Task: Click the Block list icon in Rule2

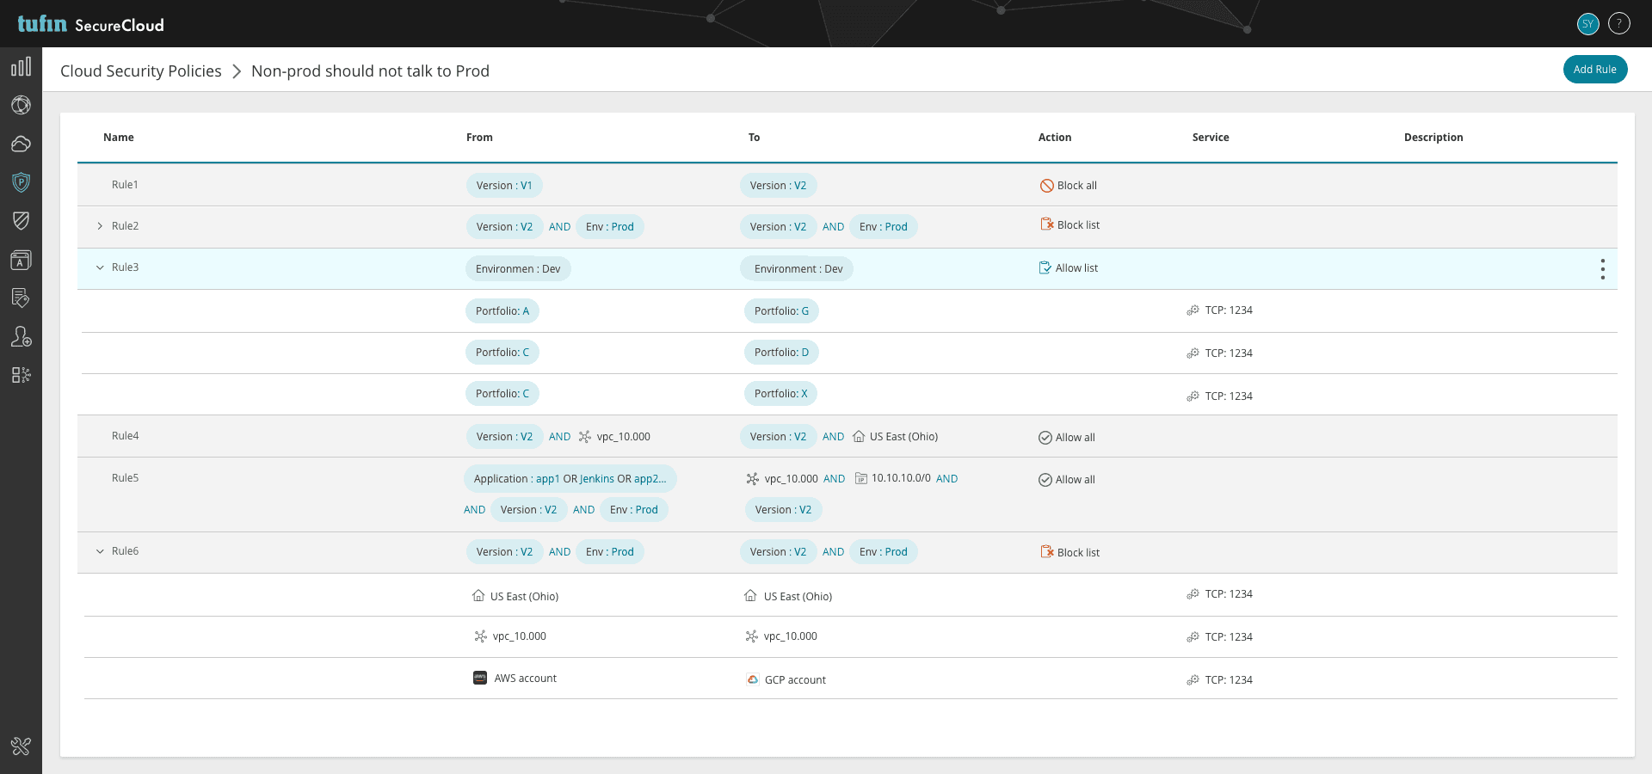Action: click(1047, 224)
